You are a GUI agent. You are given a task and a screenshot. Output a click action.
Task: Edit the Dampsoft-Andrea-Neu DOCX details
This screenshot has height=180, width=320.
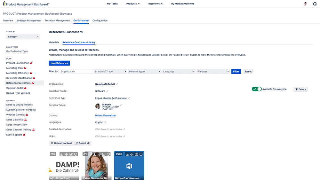[x=136, y=154]
